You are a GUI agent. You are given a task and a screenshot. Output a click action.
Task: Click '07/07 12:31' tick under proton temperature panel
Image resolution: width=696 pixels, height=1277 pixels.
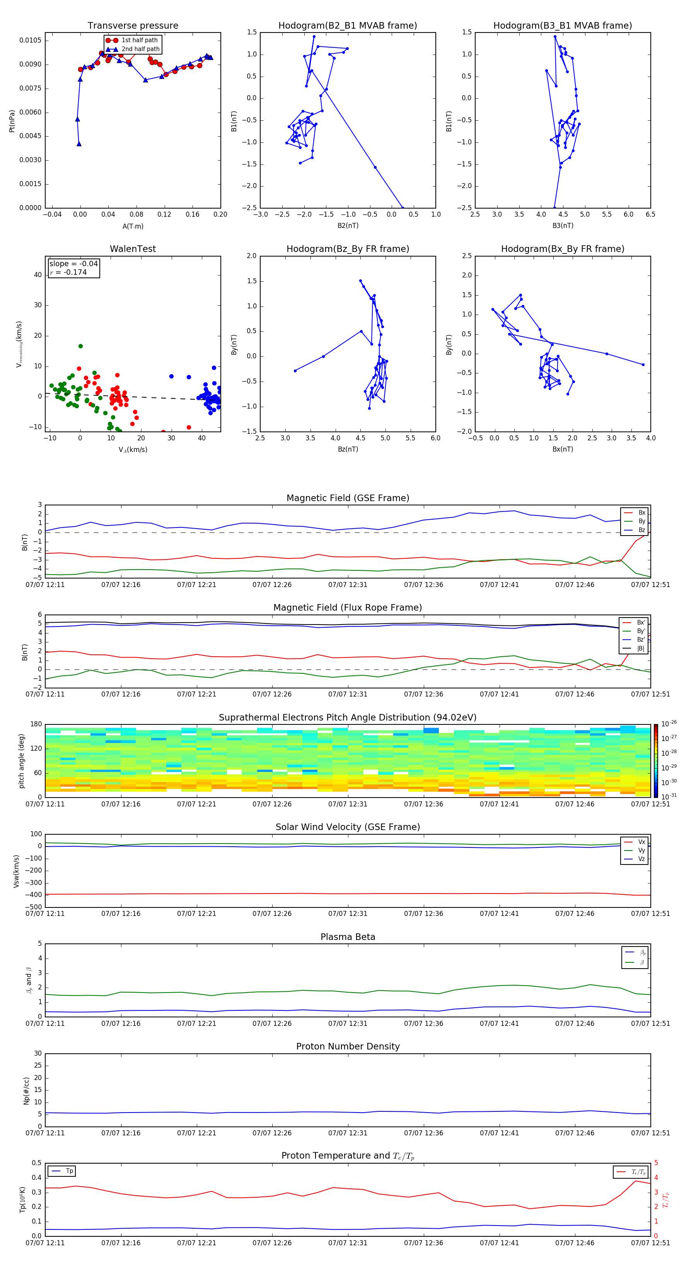pos(348,1243)
